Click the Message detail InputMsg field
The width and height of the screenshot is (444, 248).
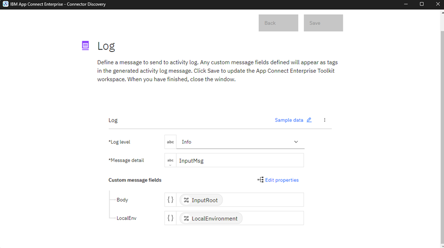click(239, 161)
